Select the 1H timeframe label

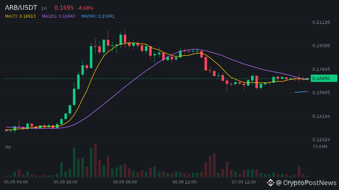point(44,8)
